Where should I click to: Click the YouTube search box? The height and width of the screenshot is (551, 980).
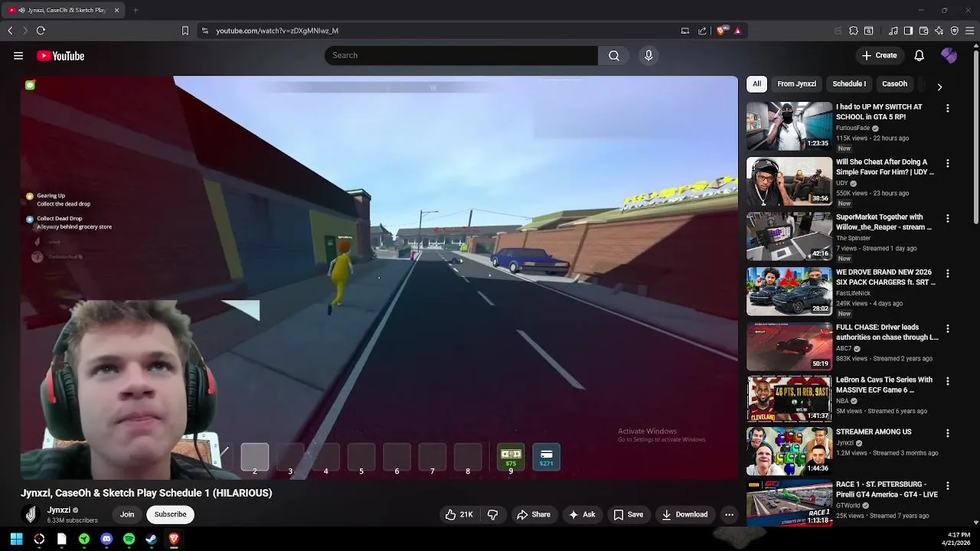461,56
